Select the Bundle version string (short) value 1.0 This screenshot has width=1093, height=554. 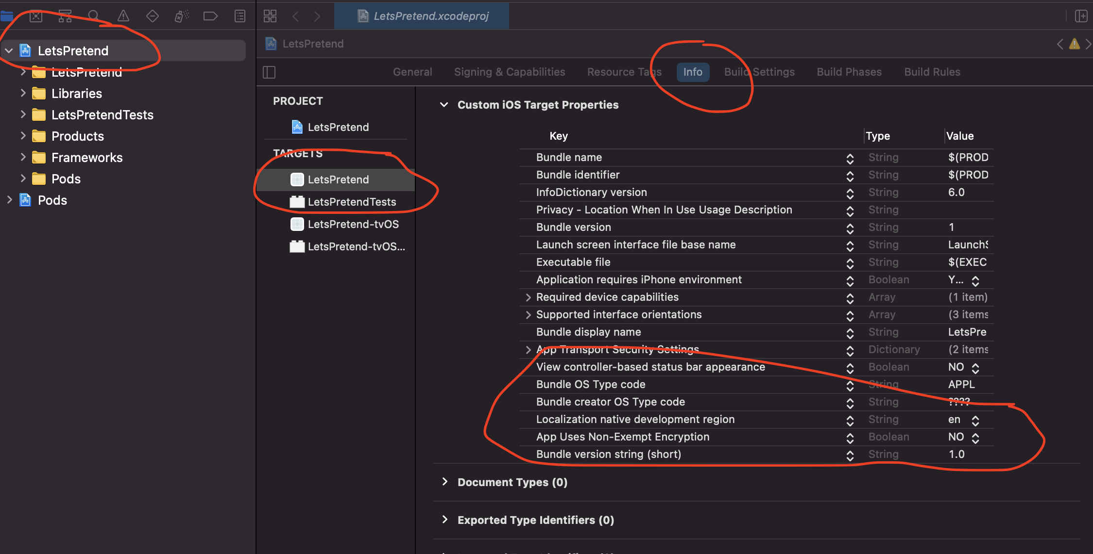point(956,454)
